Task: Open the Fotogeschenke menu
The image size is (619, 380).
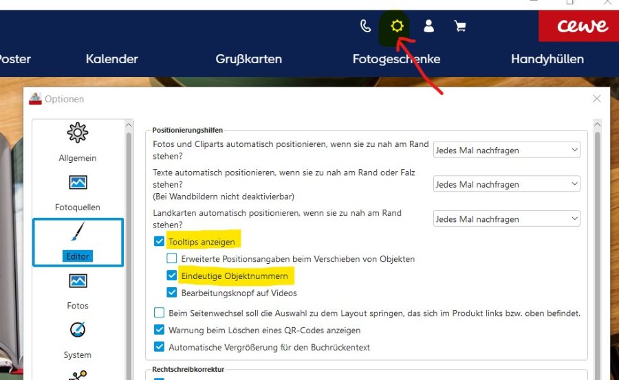Action: [396, 59]
